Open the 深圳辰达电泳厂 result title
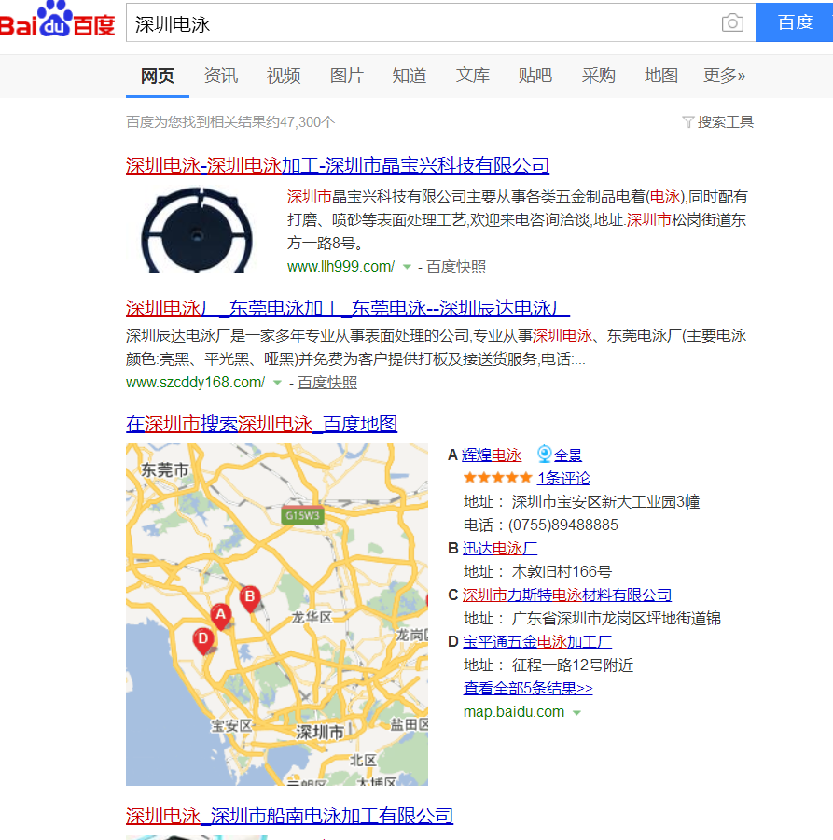 (348, 309)
